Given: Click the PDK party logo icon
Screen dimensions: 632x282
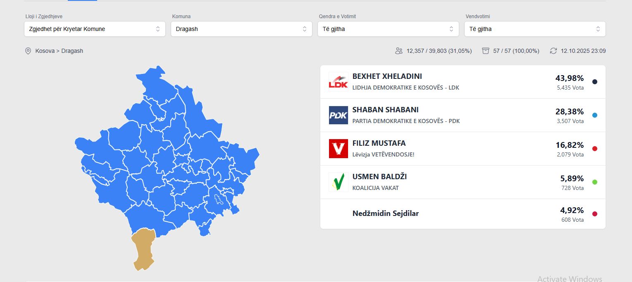Looking at the screenshot, I should (338, 115).
